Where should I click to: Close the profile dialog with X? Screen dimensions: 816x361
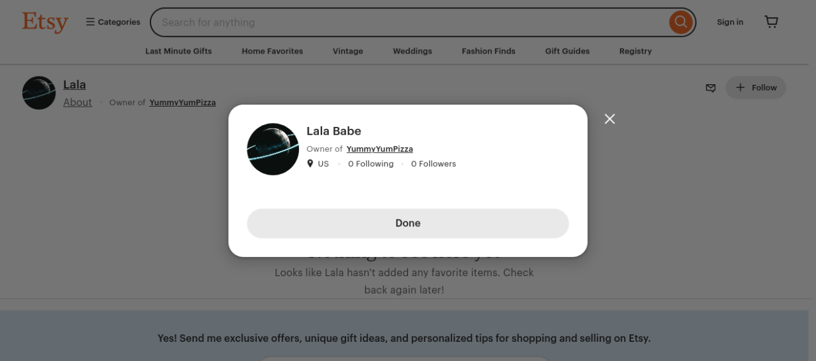(609, 119)
